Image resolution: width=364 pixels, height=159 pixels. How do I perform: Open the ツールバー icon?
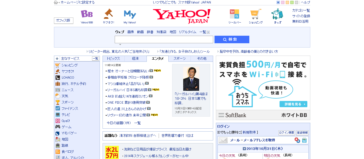point(234,14)
